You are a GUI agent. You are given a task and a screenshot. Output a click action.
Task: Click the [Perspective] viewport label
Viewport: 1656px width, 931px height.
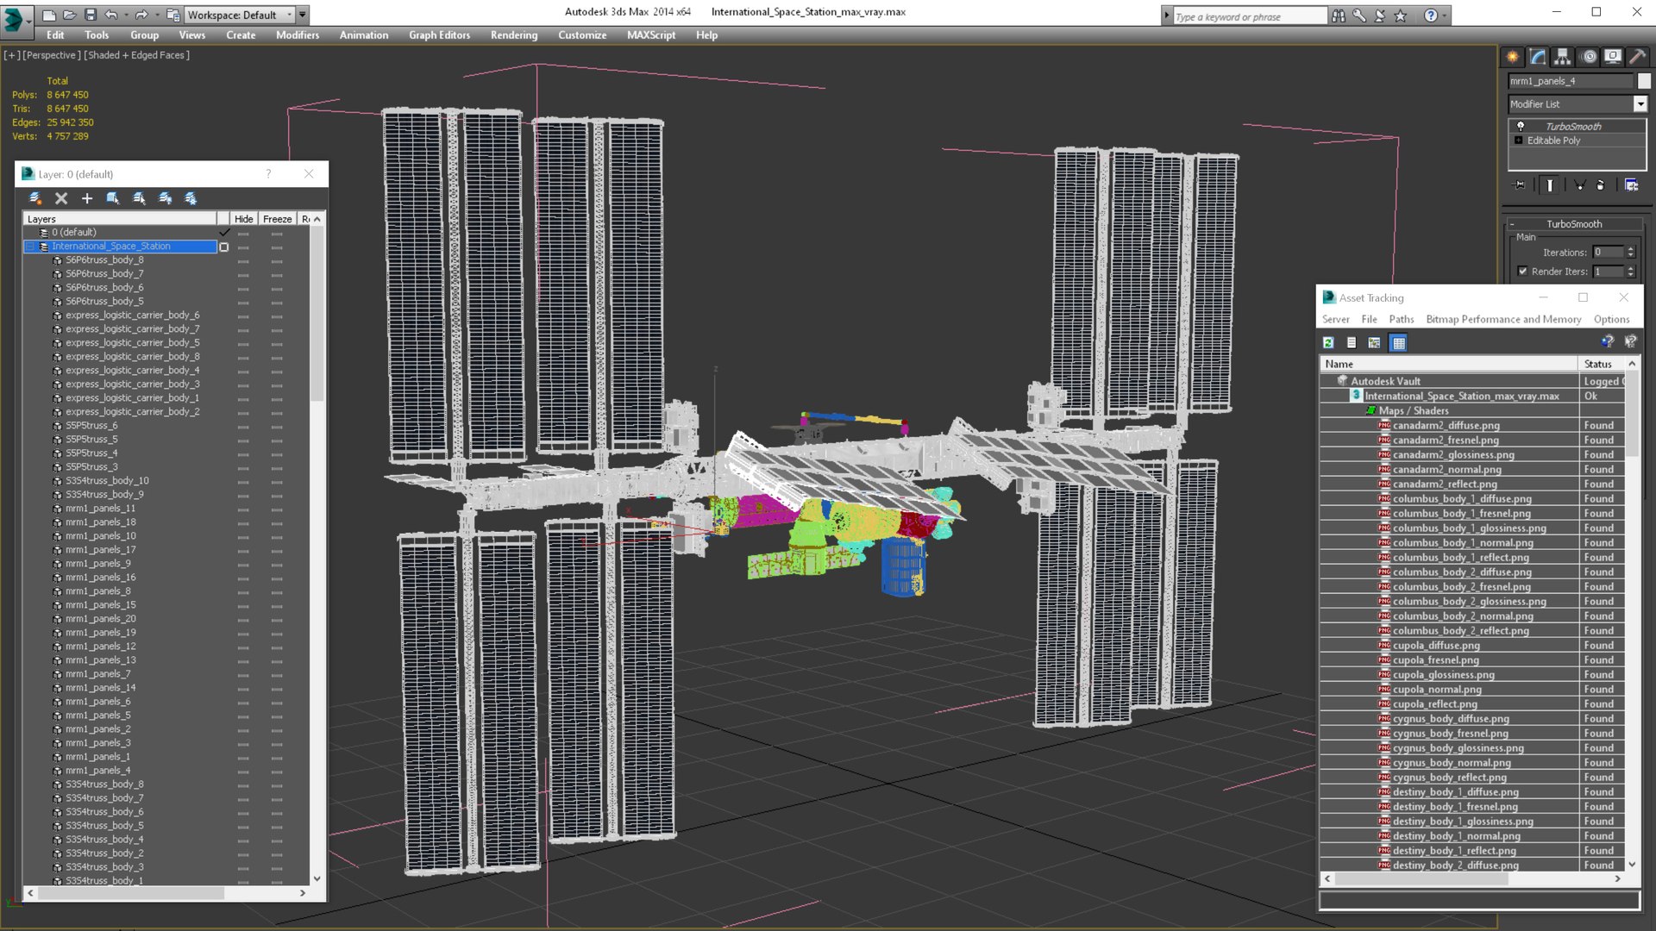[x=51, y=55]
